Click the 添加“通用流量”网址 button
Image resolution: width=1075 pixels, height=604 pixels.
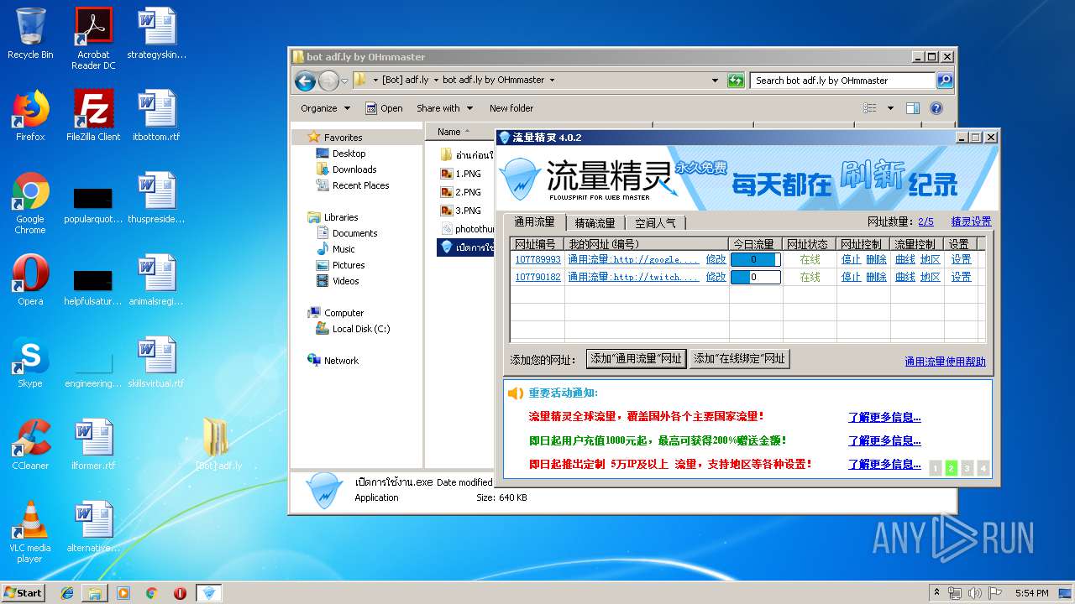pos(636,359)
